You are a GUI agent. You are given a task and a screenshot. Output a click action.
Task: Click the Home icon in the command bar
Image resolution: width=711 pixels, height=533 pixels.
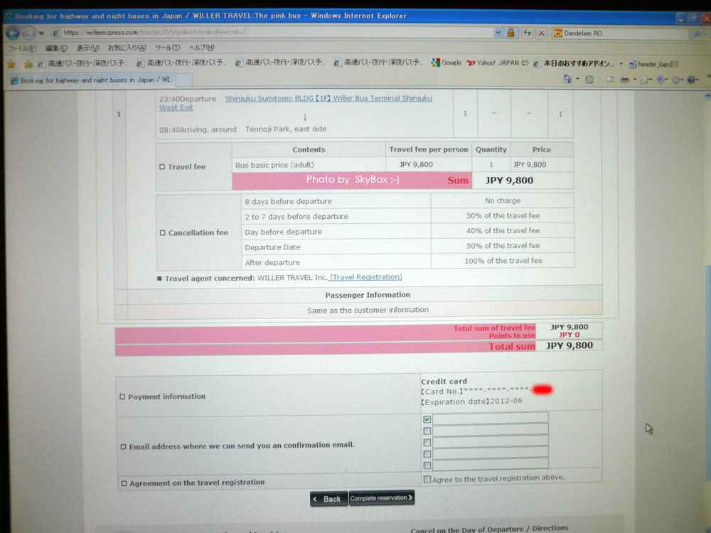pyautogui.click(x=567, y=80)
